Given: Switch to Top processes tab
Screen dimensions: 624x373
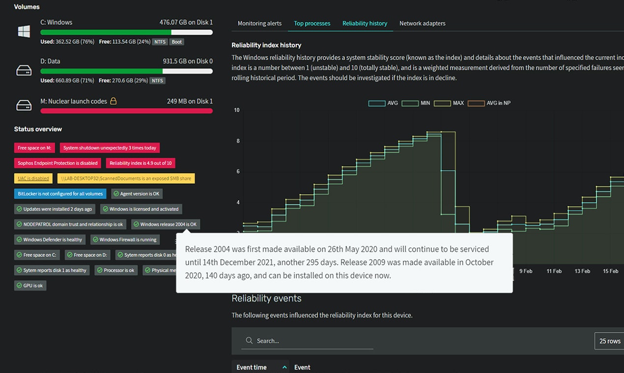Looking at the screenshot, I should pyautogui.click(x=312, y=24).
